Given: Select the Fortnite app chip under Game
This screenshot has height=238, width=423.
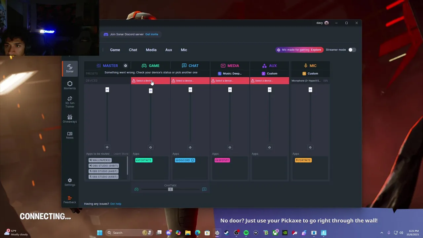Looking at the screenshot, I should point(144,160).
